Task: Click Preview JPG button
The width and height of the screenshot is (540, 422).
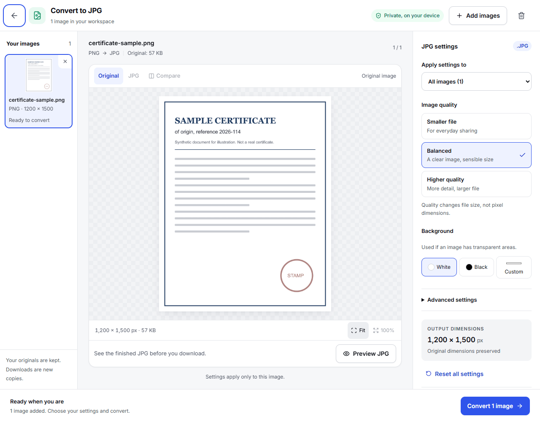Action: (x=366, y=354)
